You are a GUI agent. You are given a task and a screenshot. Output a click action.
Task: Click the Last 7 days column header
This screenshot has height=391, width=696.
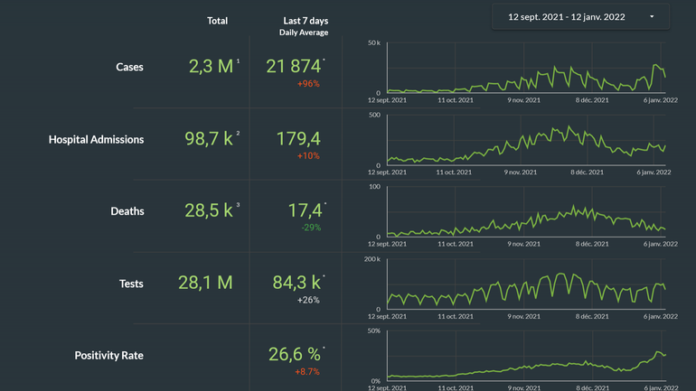point(304,21)
